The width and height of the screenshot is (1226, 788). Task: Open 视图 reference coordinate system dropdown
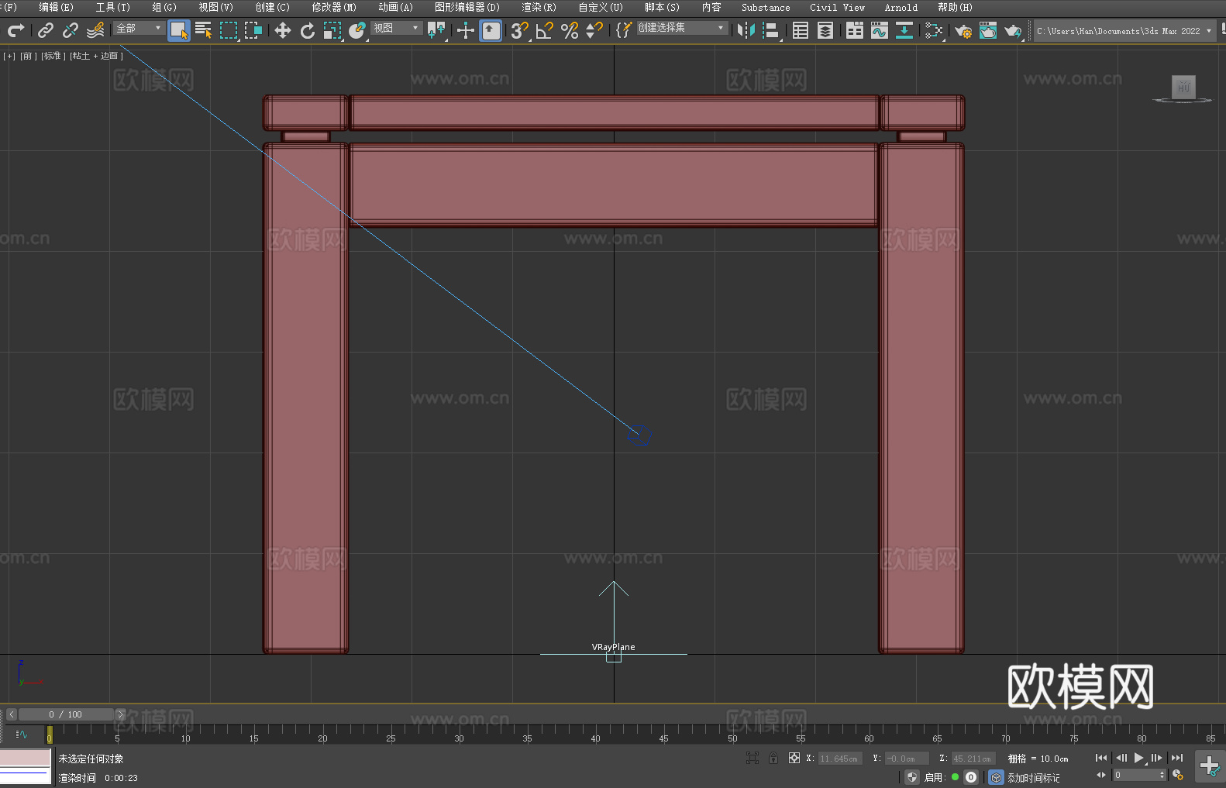pyautogui.click(x=396, y=28)
